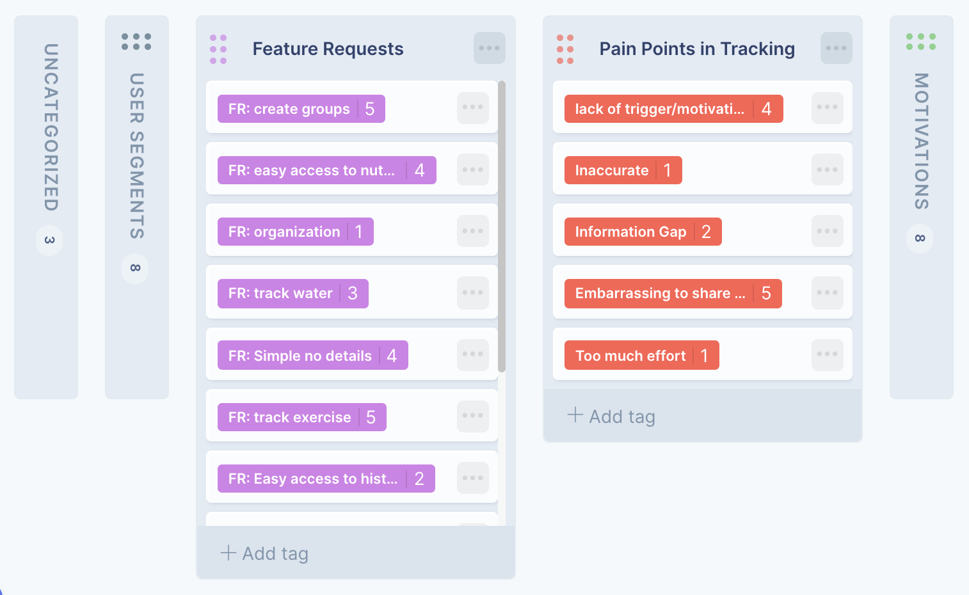Screen dimensions: 969x595
Task: Click Add tag under Pain Points in Tracking
Action: coord(611,416)
